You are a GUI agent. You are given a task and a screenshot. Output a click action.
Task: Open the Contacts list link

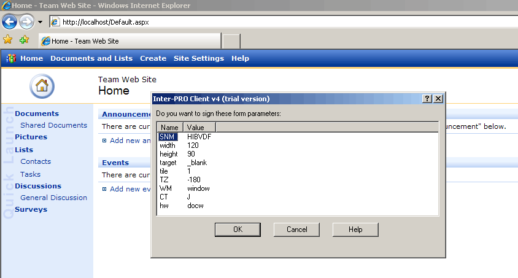coord(36,161)
